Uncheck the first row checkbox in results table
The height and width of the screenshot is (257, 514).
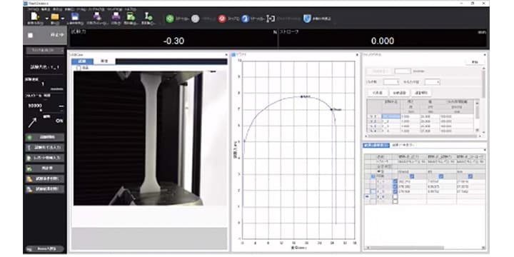point(395,181)
